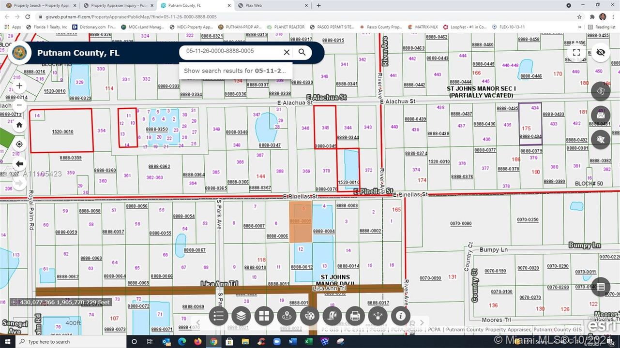620x348 pixels.
Task: Zoom out on the map
Action: click(19, 105)
